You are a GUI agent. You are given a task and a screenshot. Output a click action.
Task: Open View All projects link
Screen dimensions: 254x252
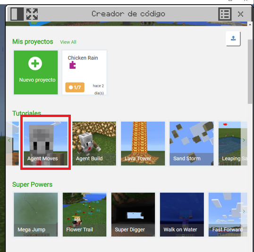[68, 42]
